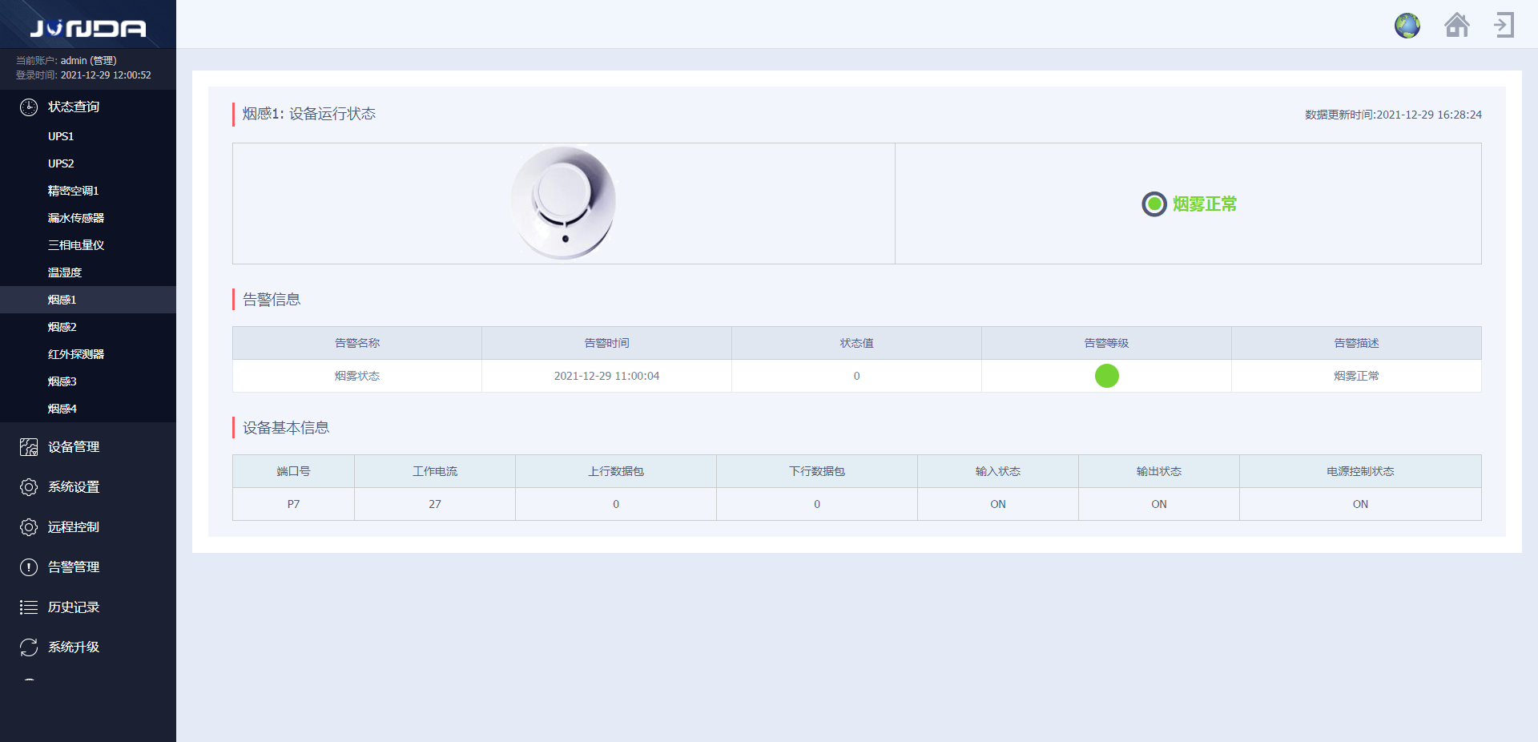Click the 历史记录 list icon
The width and height of the screenshot is (1538, 742).
point(29,607)
